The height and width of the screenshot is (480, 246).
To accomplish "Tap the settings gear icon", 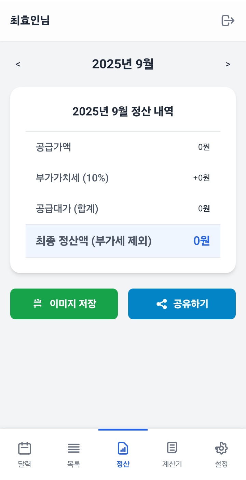I will tap(221, 448).
